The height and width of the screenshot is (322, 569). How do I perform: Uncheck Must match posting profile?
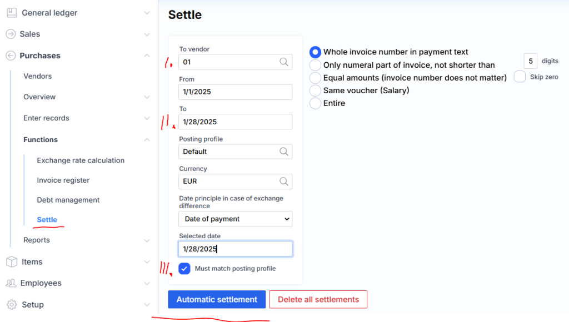pyautogui.click(x=184, y=269)
